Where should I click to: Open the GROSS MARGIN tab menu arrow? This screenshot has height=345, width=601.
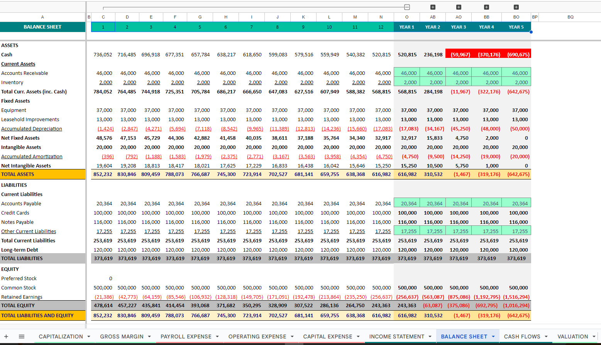(x=149, y=337)
